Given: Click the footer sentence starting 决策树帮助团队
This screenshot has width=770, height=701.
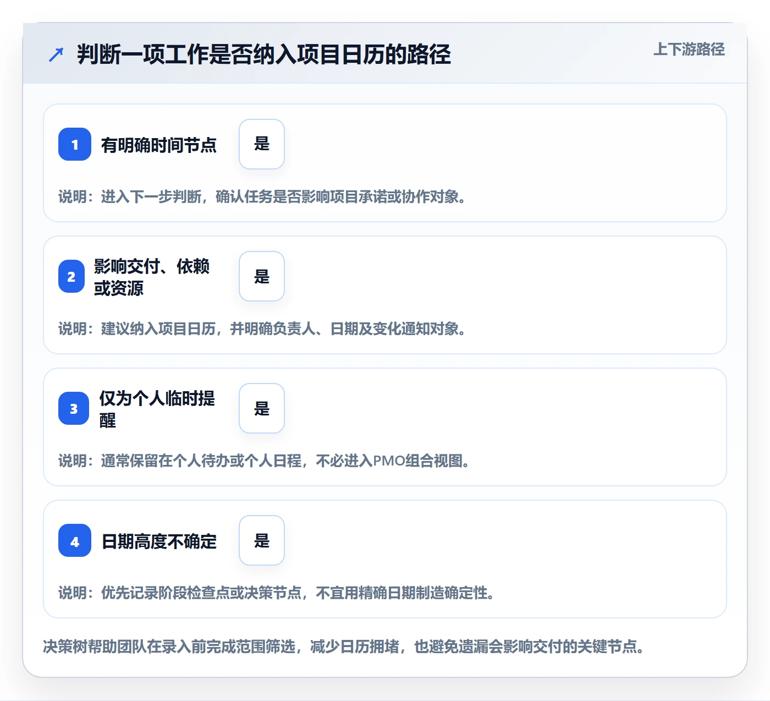Looking at the screenshot, I should [x=344, y=647].
